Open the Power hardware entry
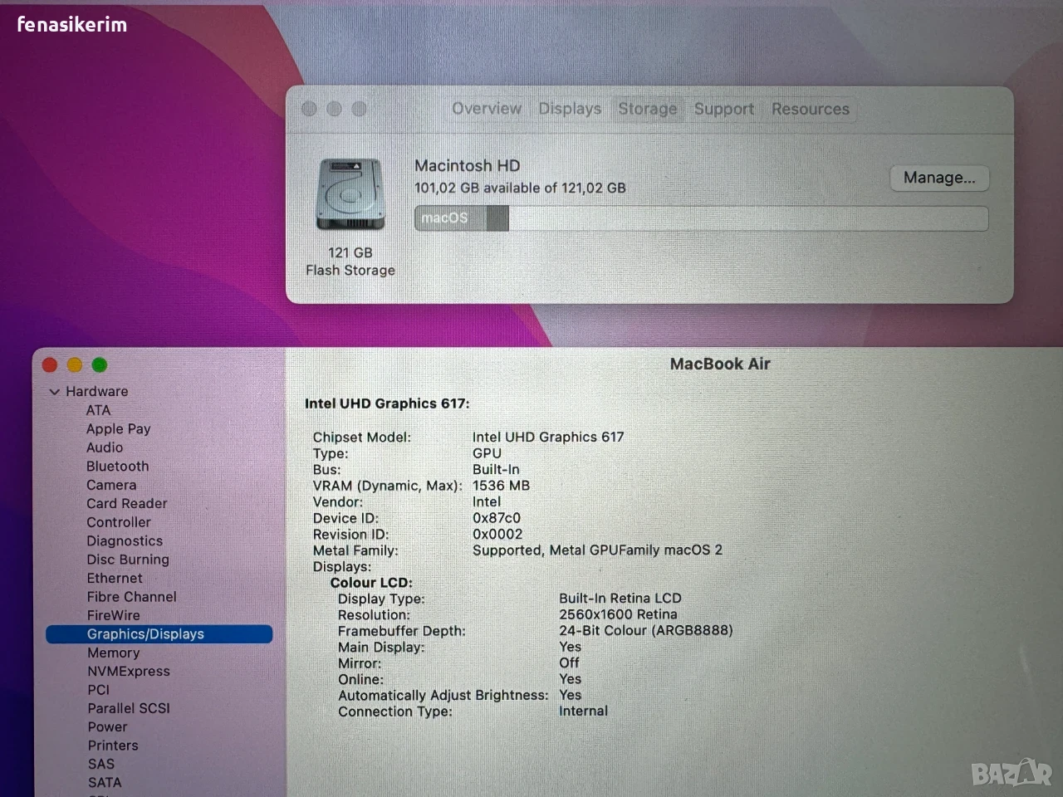 coord(108,726)
